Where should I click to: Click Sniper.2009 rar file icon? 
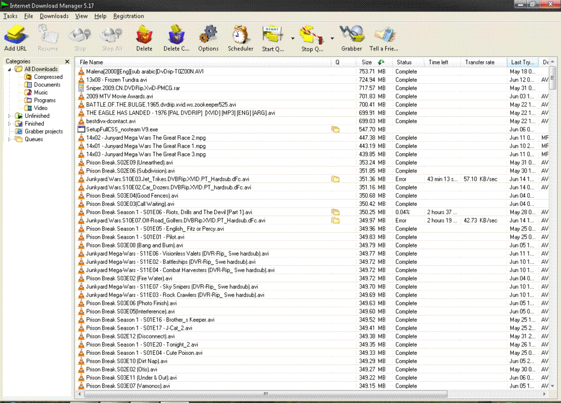[81, 88]
